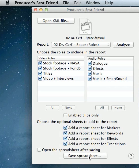Open the Edit menu

point(77,3)
